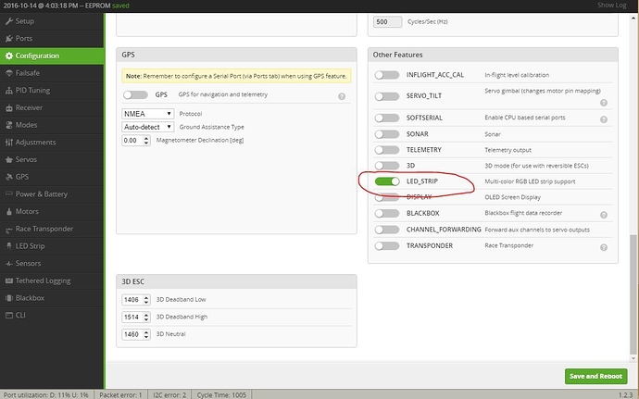639x399 pixels.
Task: Click the Failsafe parachute icon
Action: coord(9,73)
